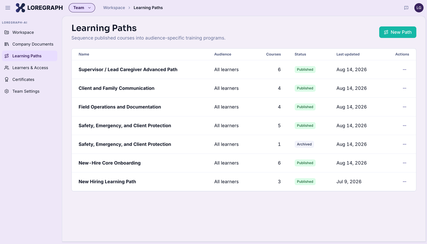Go to Workspace in the sidebar
The image size is (427, 244).
tap(30, 32)
